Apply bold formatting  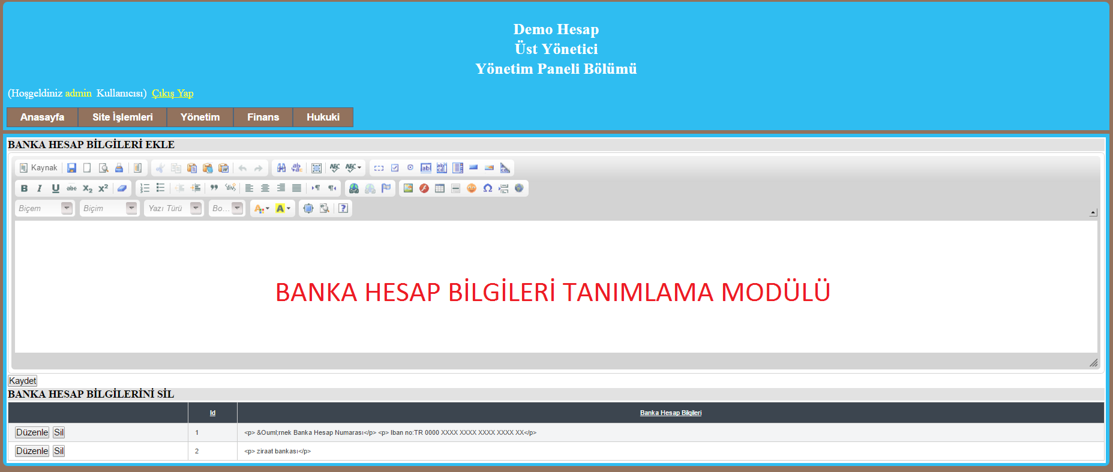(24, 188)
